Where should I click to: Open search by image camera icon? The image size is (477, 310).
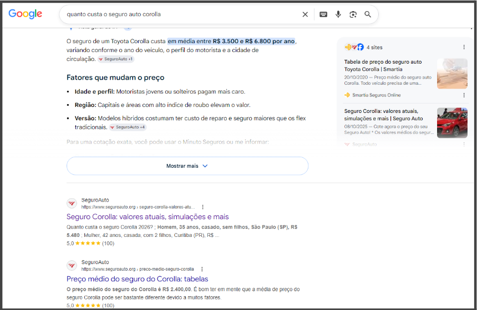click(x=353, y=14)
